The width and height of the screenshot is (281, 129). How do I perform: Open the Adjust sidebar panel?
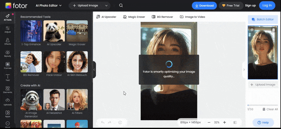pyautogui.click(x=7, y=30)
